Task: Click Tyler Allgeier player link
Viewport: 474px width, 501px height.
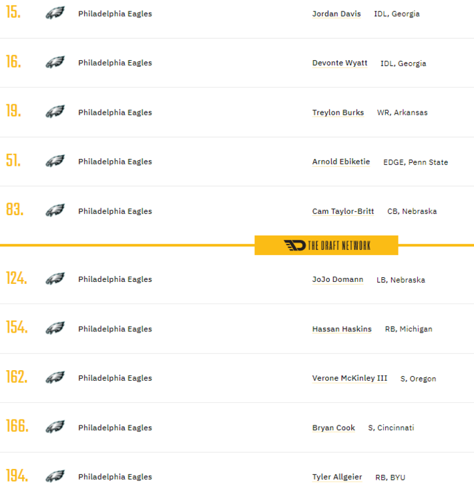Action: tap(337, 477)
